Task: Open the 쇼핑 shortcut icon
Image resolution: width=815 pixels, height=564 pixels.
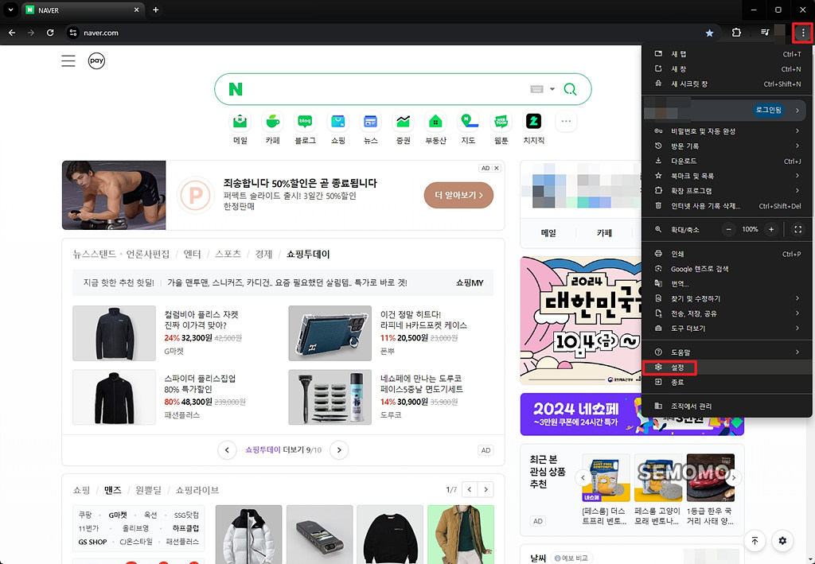Action: (337, 122)
